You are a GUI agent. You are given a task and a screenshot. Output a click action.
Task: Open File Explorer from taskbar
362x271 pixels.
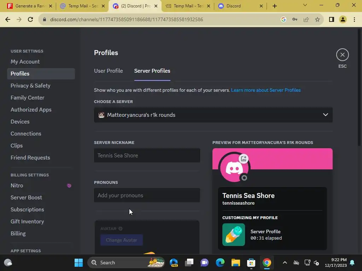(x=236, y=263)
